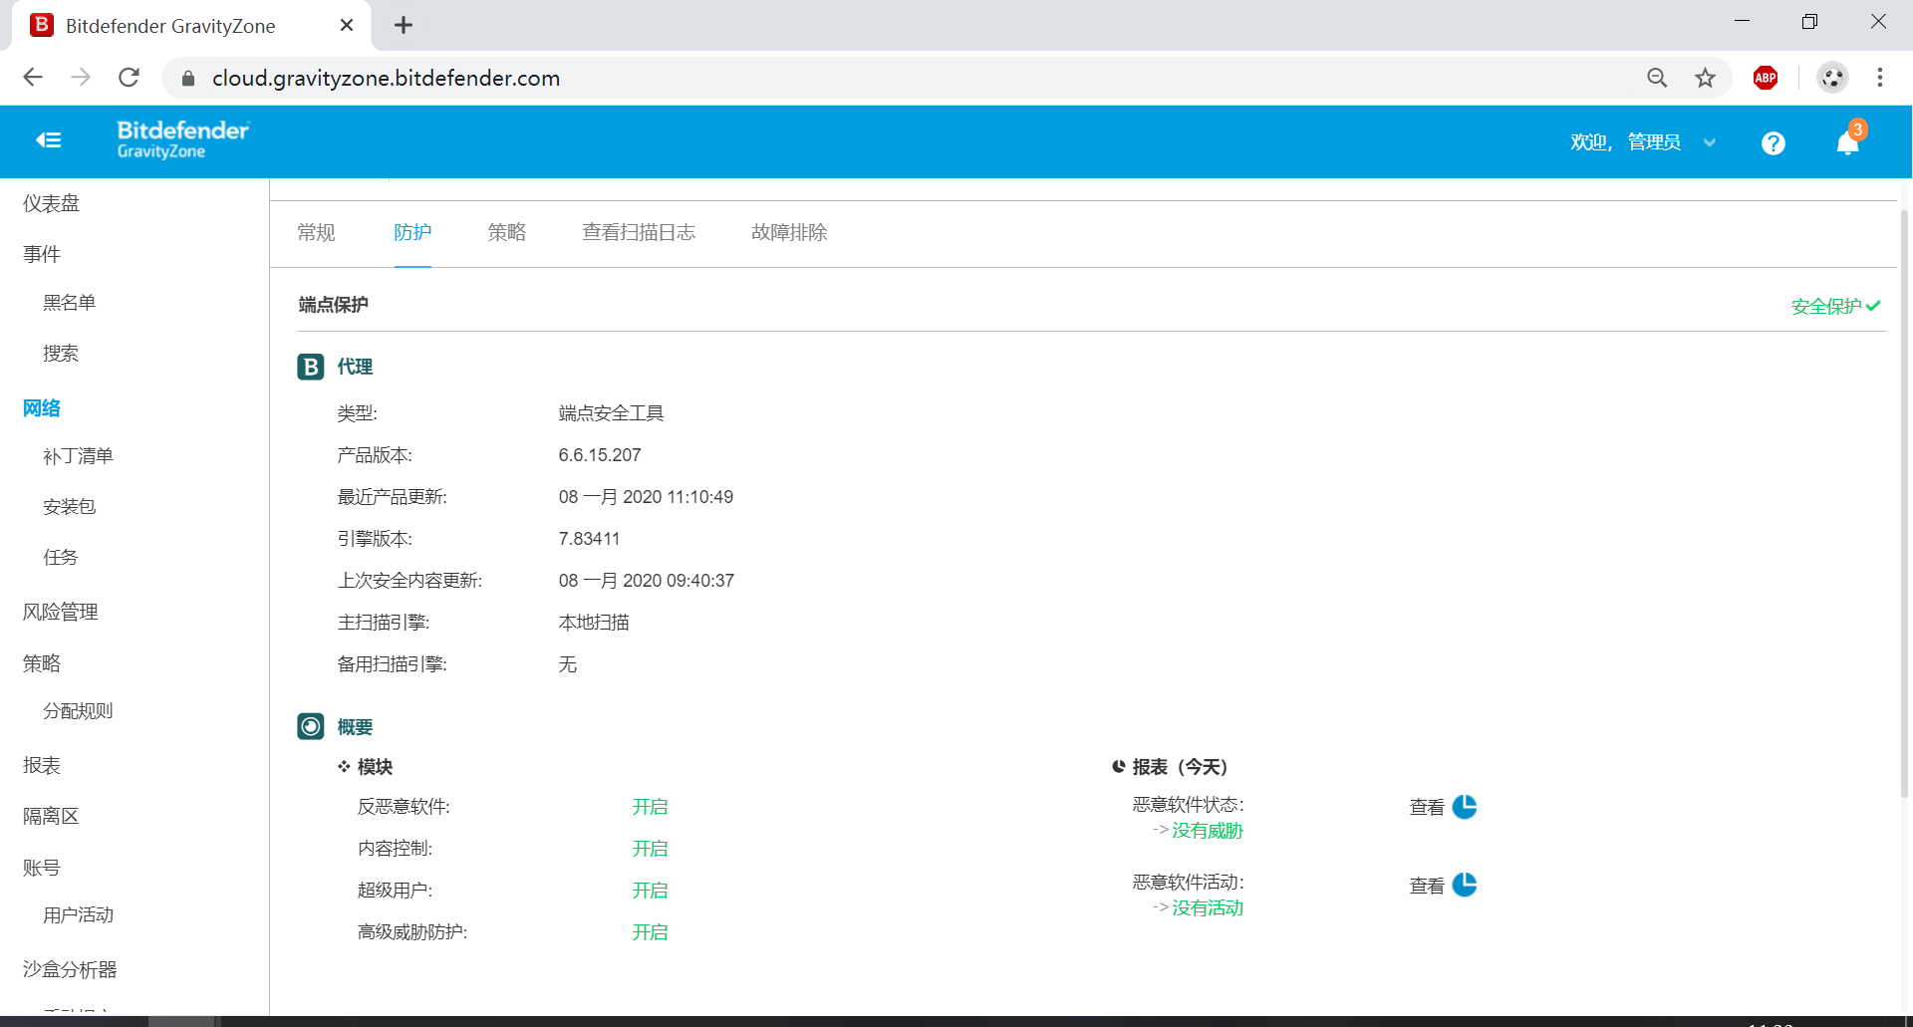
Task: Open 搜索 in the sidebar
Action: coord(61,354)
